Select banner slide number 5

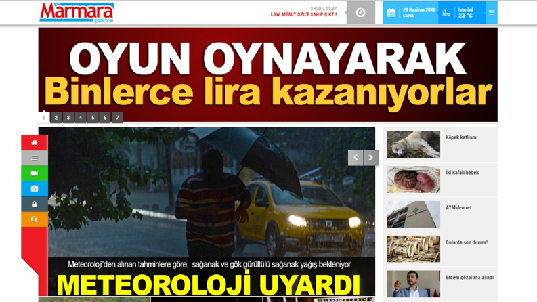pos(93,117)
